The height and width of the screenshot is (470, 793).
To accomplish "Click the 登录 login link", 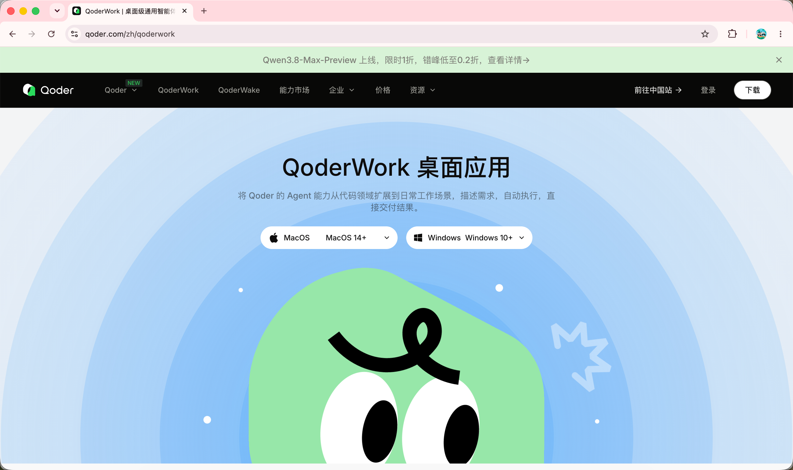I will tap(708, 90).
